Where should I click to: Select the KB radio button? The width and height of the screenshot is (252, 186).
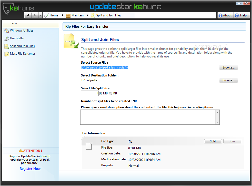tap(111, 93)
